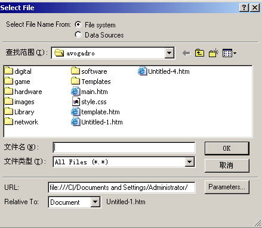The height and width of the screenshot is (228, 262).
Task: Select the game folder icon
Action: coord(9,81)
